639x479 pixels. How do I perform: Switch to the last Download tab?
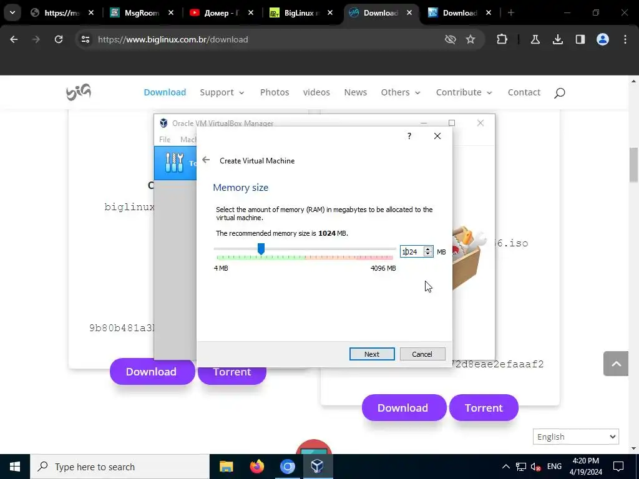[460, 13]
